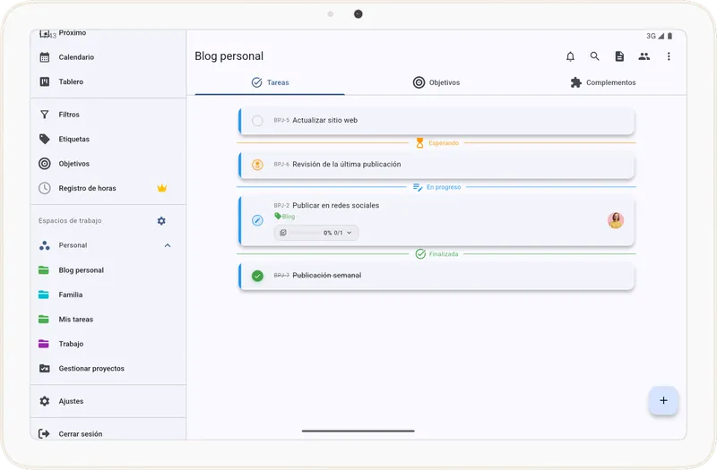Switch to the Objetivos tab
The image size is (717, 470).
[x=436, y=82]
